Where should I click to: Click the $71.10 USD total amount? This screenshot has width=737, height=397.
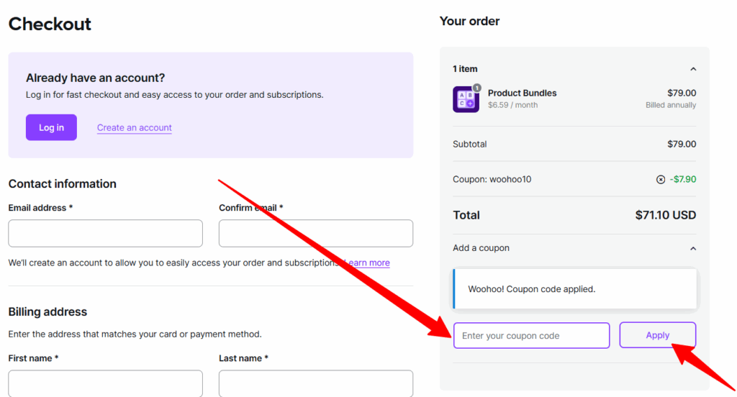click(x=666, y=215)
